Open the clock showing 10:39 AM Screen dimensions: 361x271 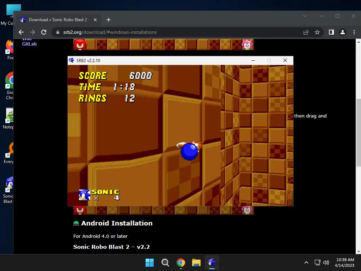tap(345, 263)
